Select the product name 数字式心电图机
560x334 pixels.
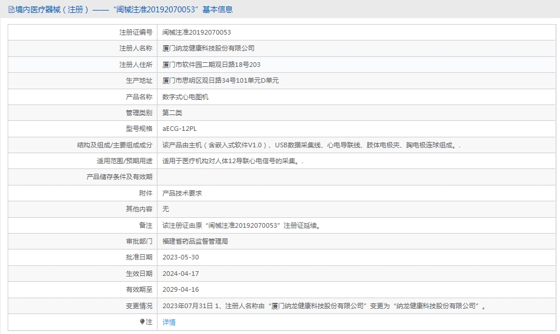[185, 97]
